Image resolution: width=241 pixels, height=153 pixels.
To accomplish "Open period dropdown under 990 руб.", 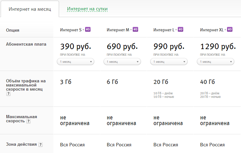I will tap(169, 61).
